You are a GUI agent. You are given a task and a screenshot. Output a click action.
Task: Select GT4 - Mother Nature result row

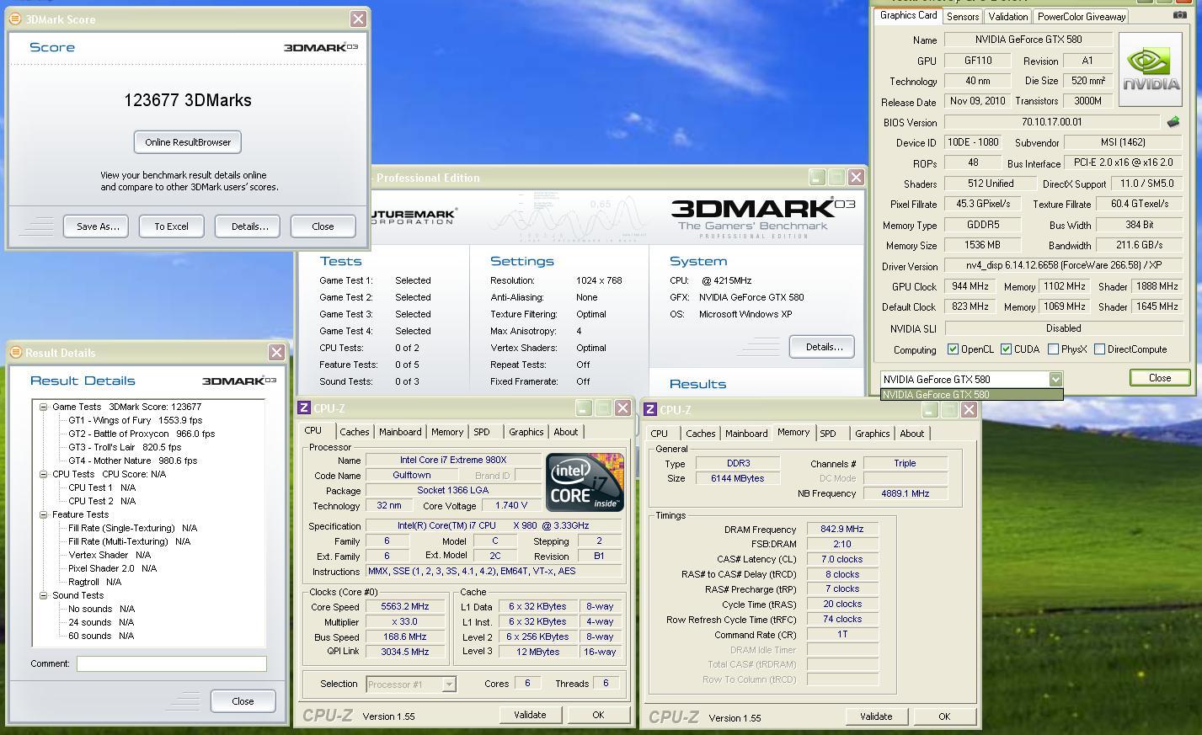click(x=132, y=461)
